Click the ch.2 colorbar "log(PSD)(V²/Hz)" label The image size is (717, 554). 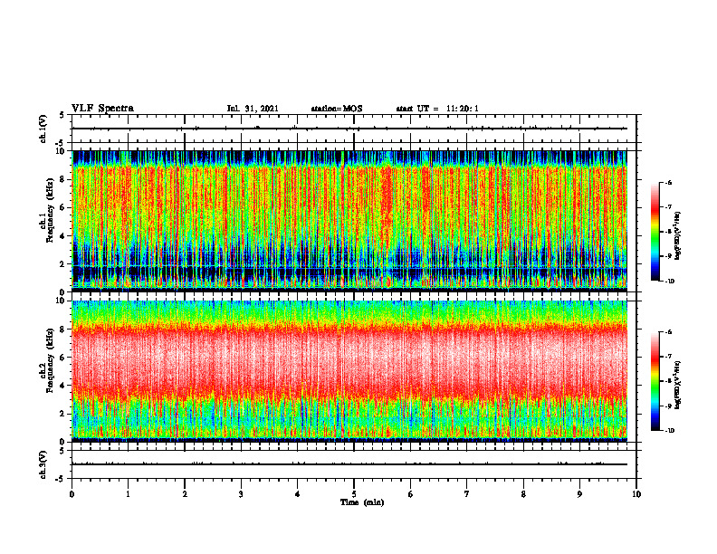tap(678, 385)
